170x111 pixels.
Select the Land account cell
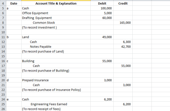pos(56,37)
